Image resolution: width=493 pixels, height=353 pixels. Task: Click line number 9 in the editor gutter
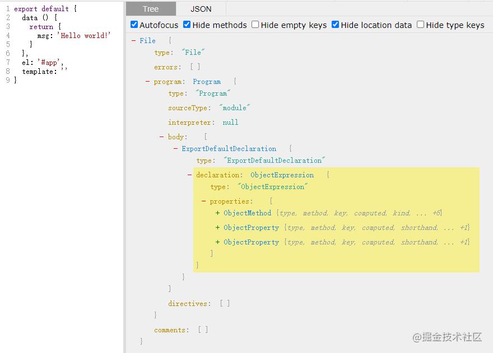[x=8, y=80]
